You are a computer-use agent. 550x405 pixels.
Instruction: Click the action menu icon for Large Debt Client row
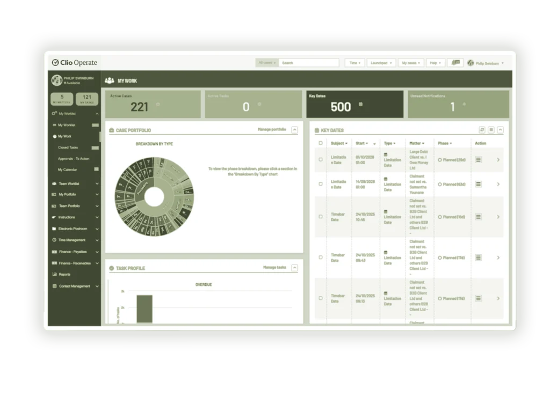(478, 160)
